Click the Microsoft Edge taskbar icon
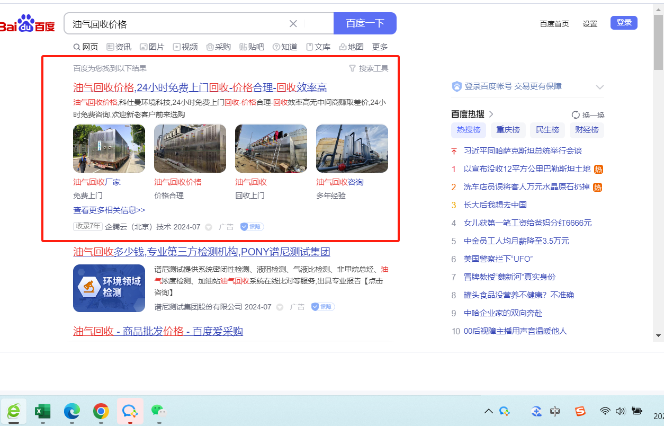 tap(71, 411)
